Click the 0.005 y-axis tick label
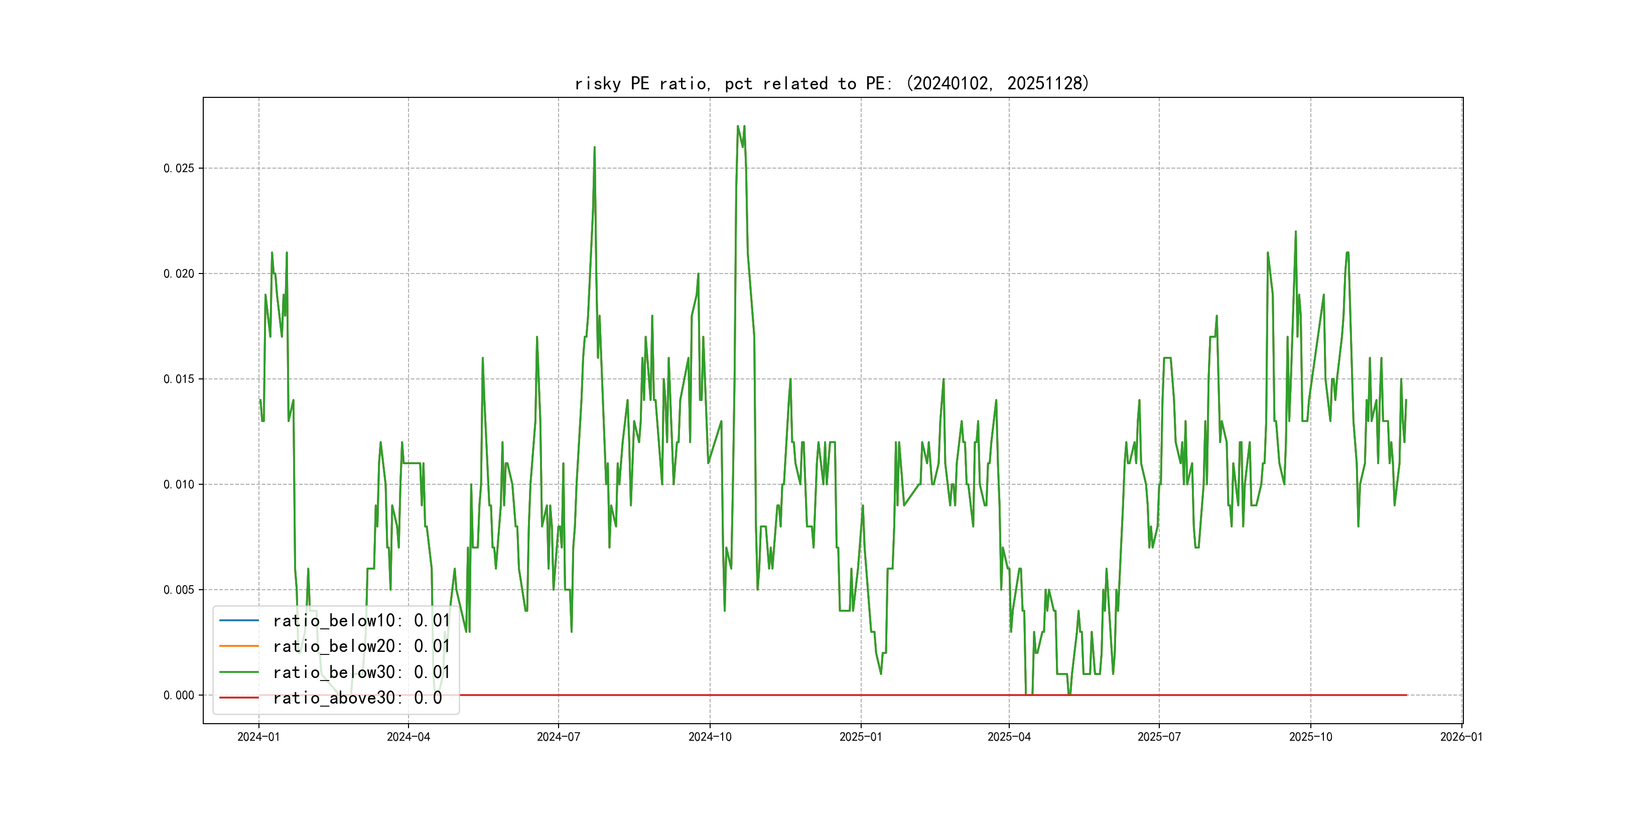The image size is (1626, 813). [179, 590]
